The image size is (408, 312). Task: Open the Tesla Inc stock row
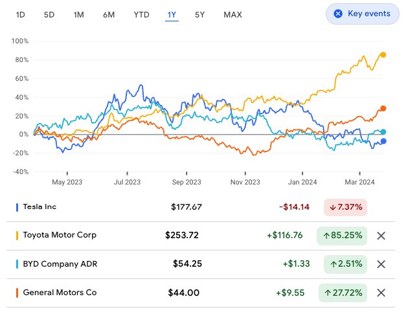coord(201,207)
